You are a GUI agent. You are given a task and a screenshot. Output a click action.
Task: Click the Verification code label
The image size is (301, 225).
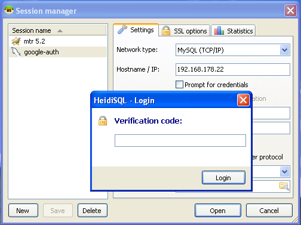(x=148, y=121)
